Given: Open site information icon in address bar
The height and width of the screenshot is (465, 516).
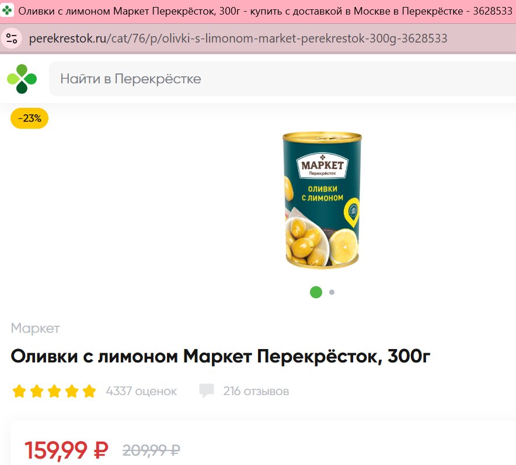Looking at the screenshot, I should 12,38.
